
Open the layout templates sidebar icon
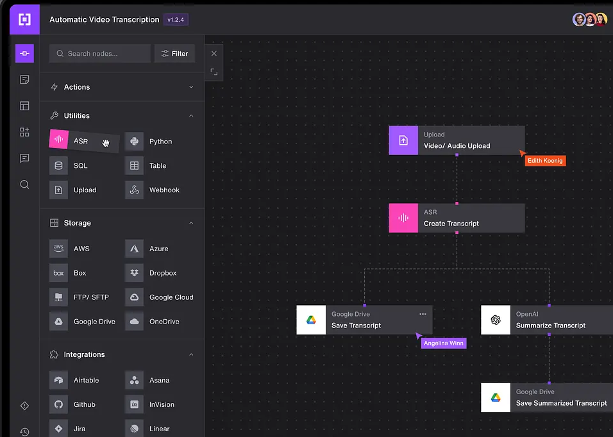(24, 106)
